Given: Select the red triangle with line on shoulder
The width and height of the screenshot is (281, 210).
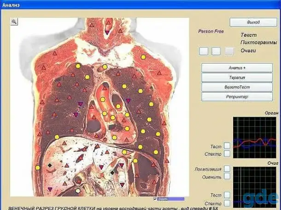Looking at the screenshot, I should [159, 73].
